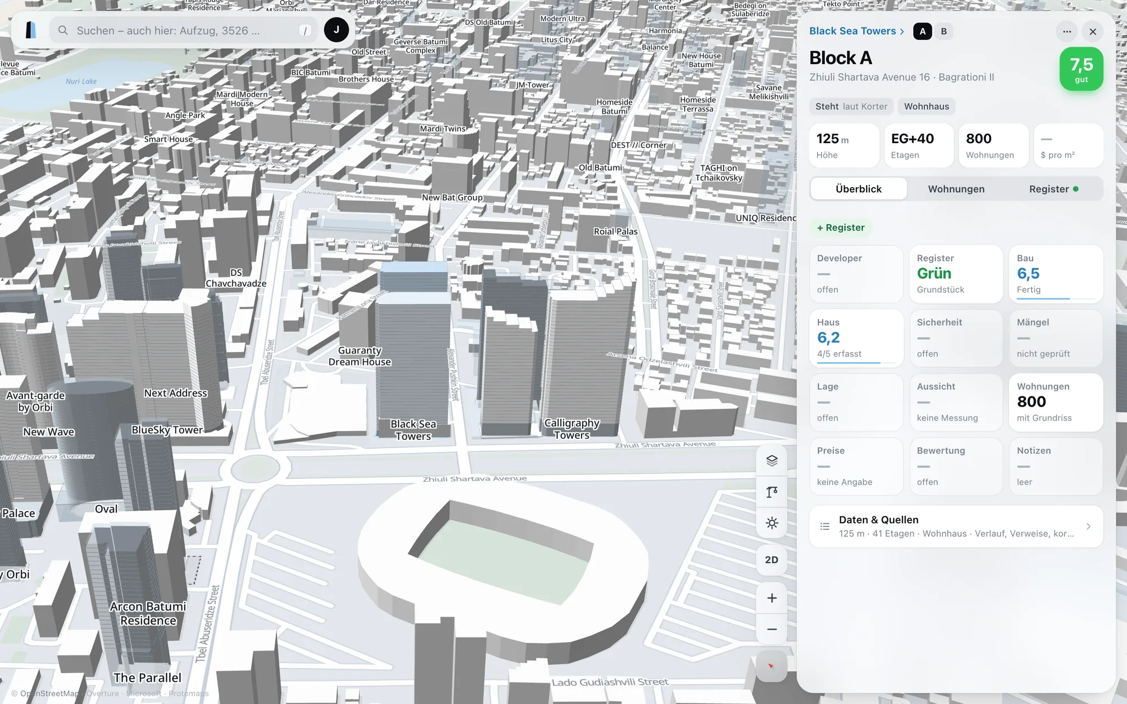
Task: Open the Developer card
Action: point(856,274)
